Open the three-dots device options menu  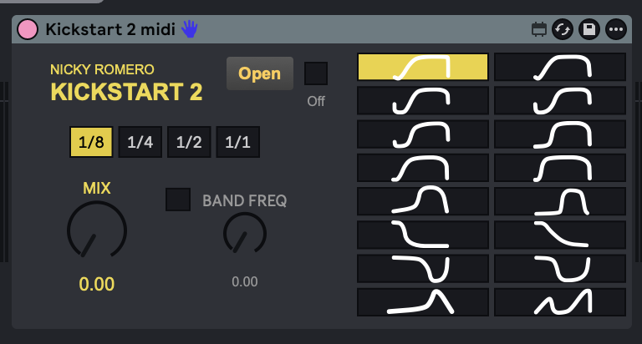click(616, 29)
